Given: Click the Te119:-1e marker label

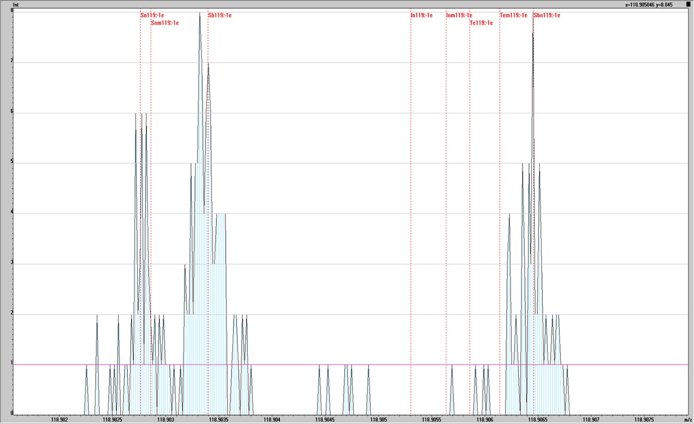Looking at the screenshot, I should point(481,23).
